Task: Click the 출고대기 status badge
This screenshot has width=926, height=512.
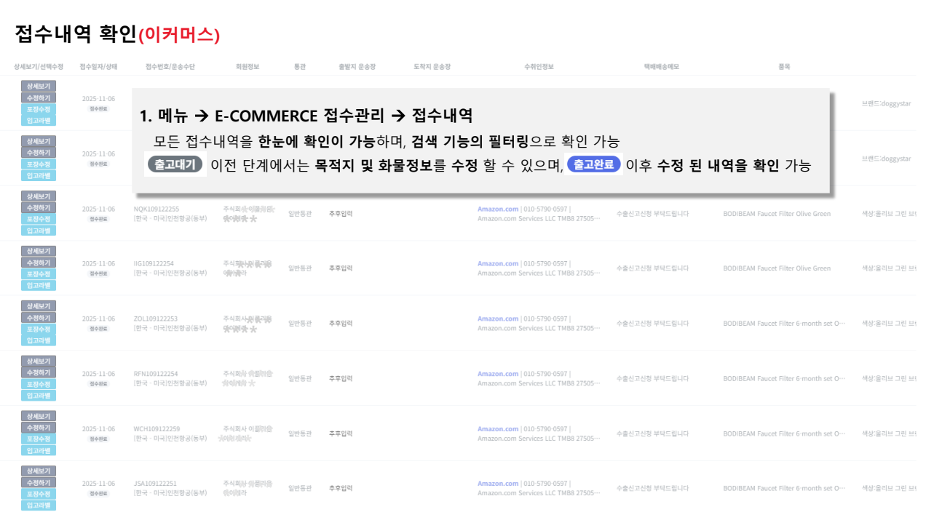Action: [175, 165]
